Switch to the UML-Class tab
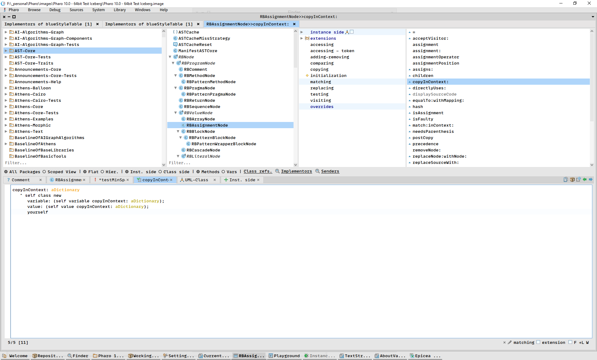597x360 pixels. point(196,180)
